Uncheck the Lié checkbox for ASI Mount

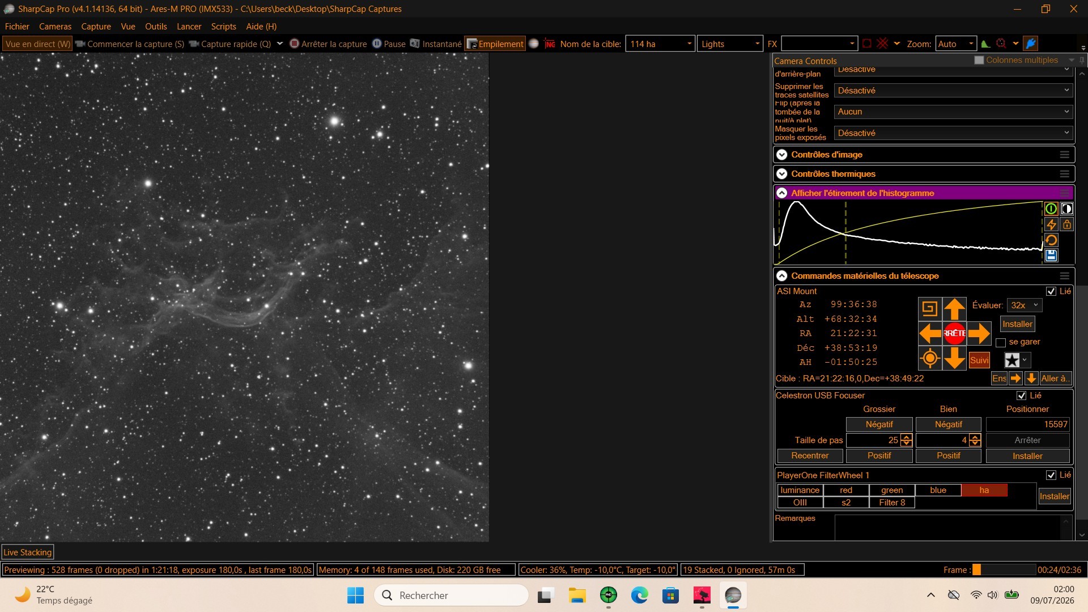tap(1051, 291)
